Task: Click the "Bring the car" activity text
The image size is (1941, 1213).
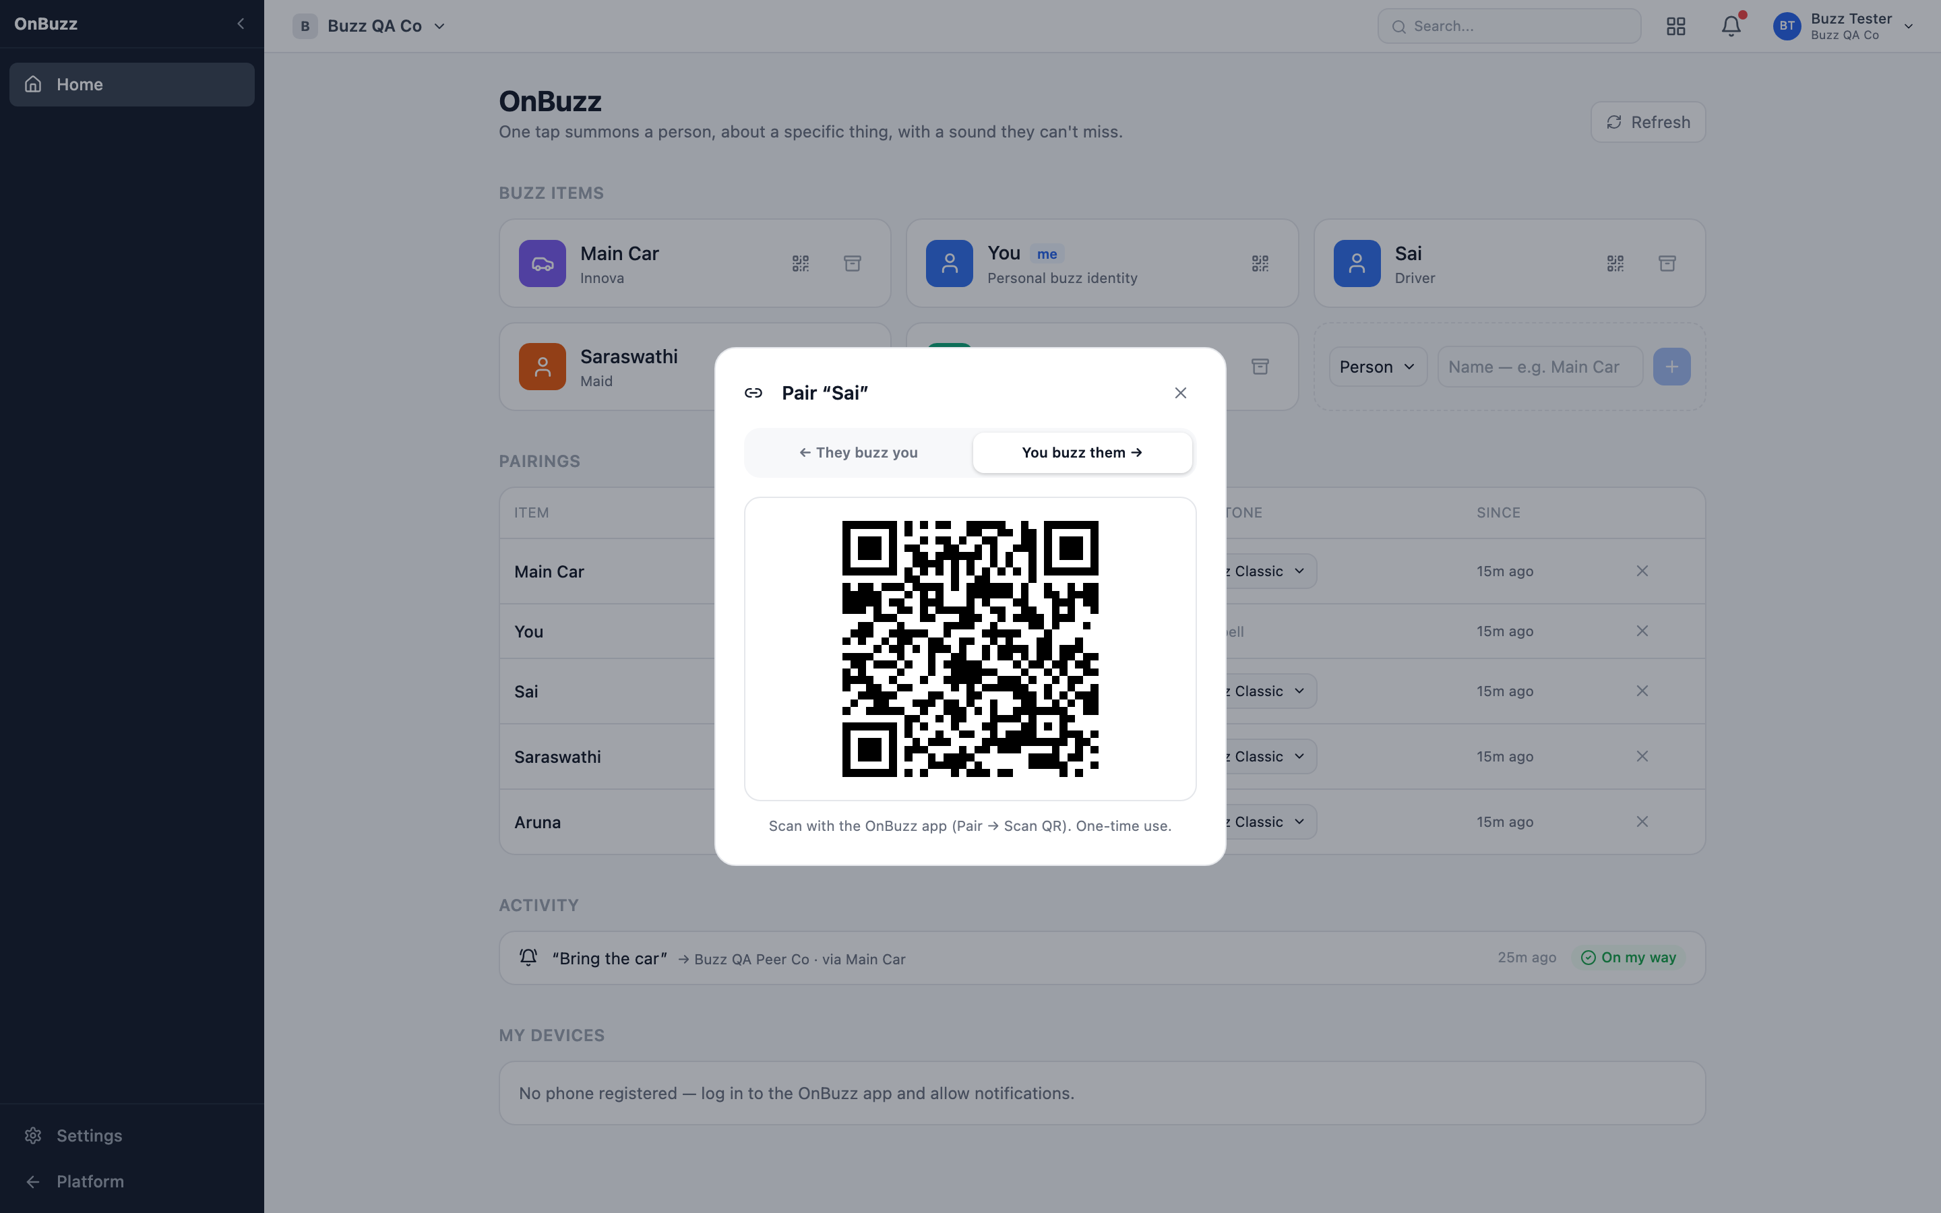Action: [x=609, y=958]
